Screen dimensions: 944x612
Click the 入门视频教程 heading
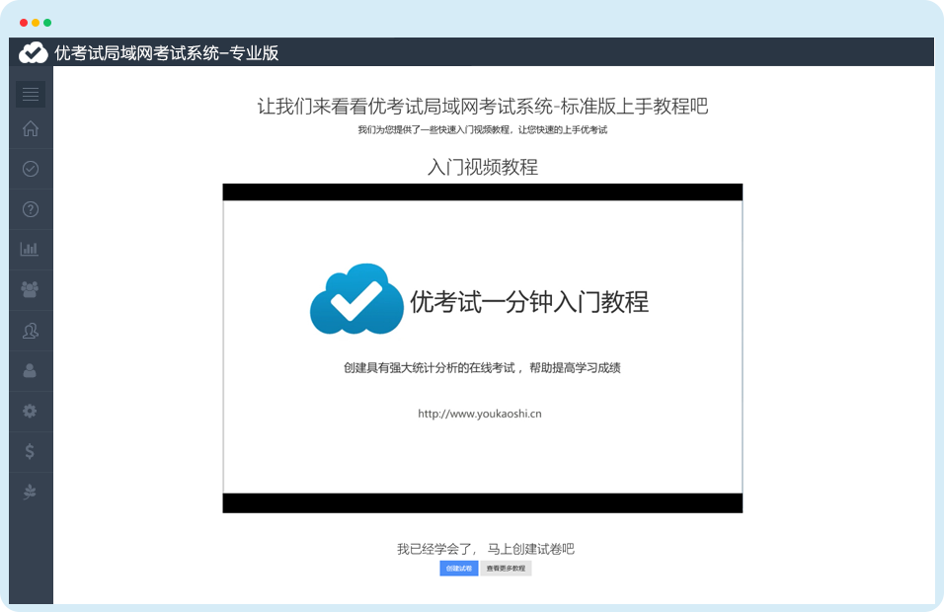click(482, 167)
